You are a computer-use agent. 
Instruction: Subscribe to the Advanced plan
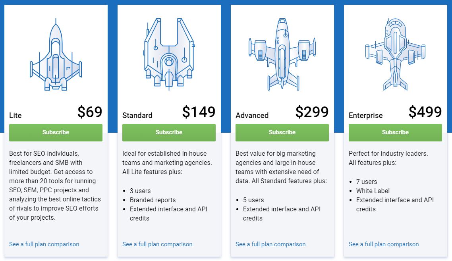(x=282, y=132)
